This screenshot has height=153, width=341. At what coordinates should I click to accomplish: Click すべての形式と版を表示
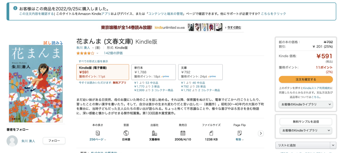[93, 61]
